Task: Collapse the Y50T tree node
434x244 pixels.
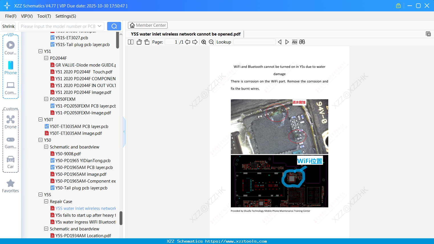Action: 40,119
